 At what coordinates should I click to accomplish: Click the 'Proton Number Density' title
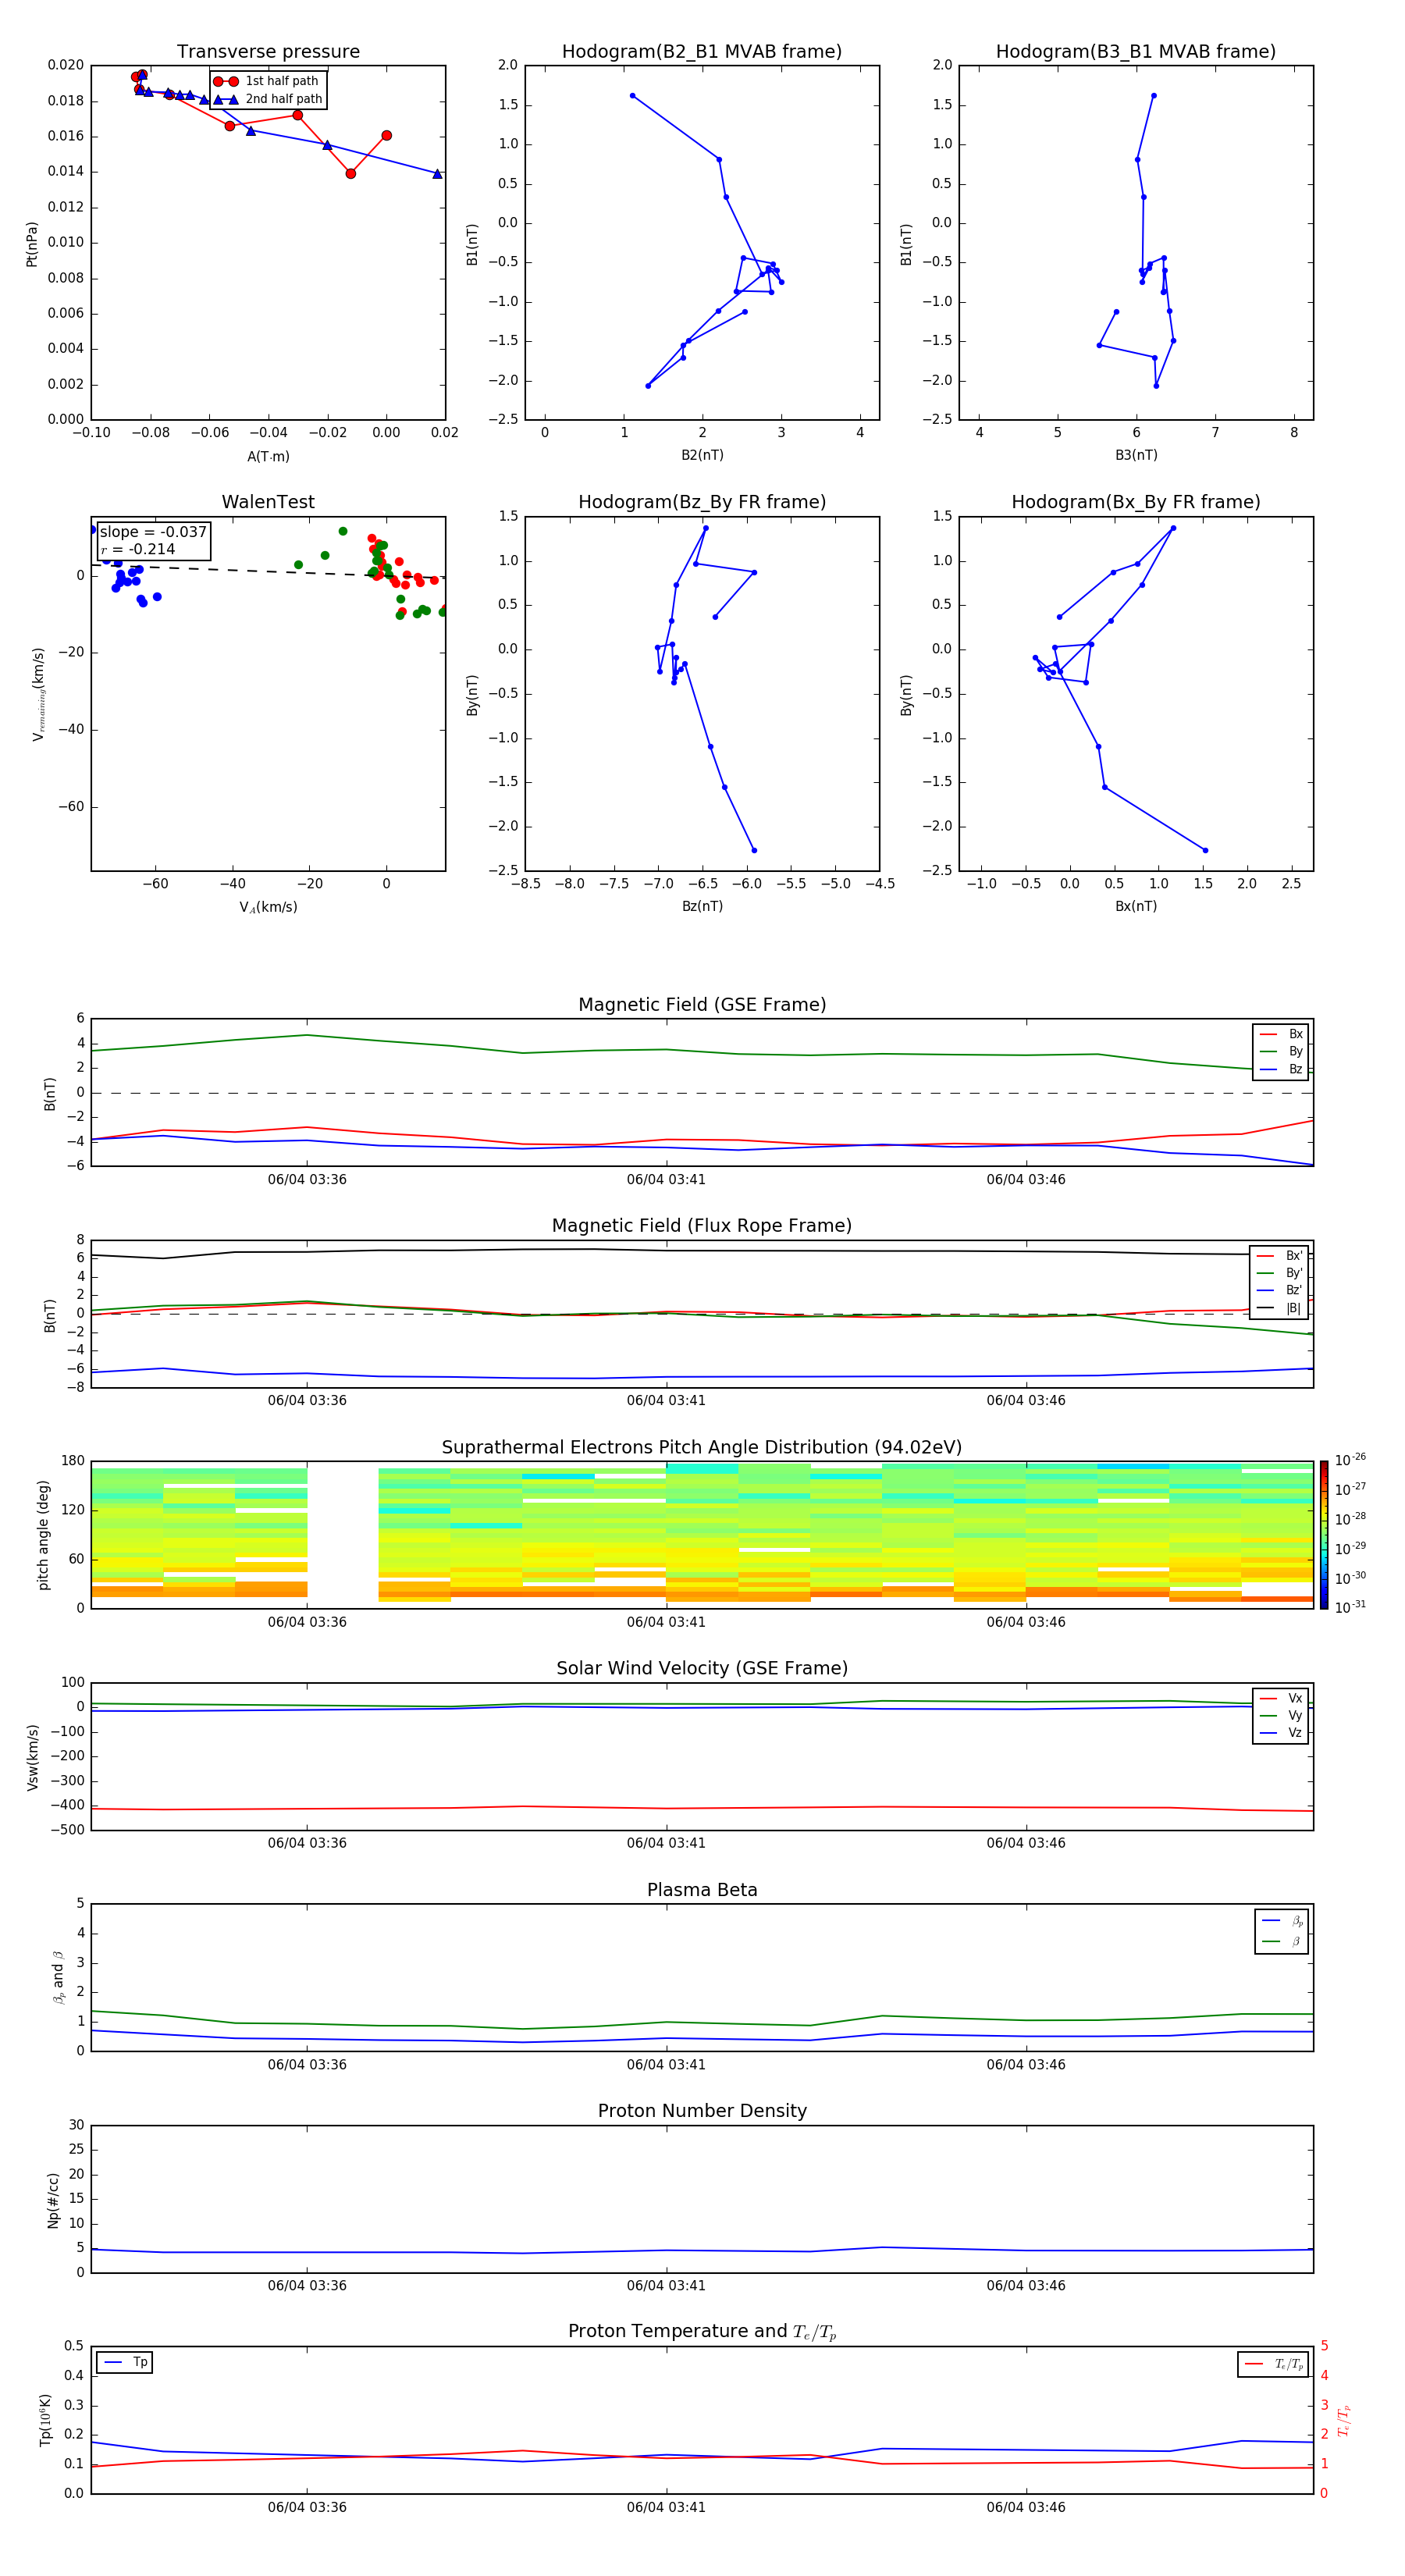pos(702,2111)
